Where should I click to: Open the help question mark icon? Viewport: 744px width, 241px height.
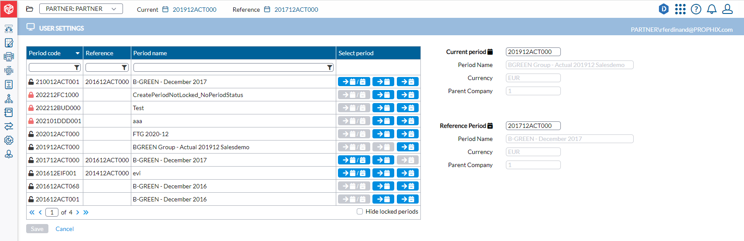tap(696, 9)
